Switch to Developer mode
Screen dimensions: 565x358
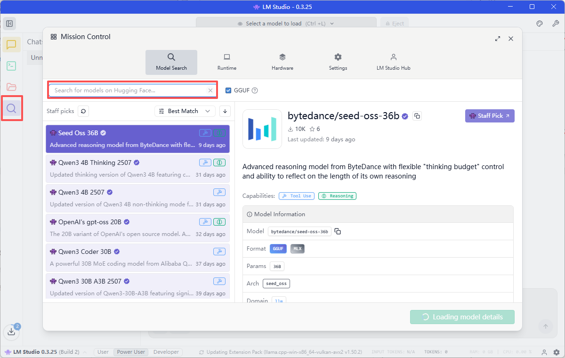[x=166, y=352]
